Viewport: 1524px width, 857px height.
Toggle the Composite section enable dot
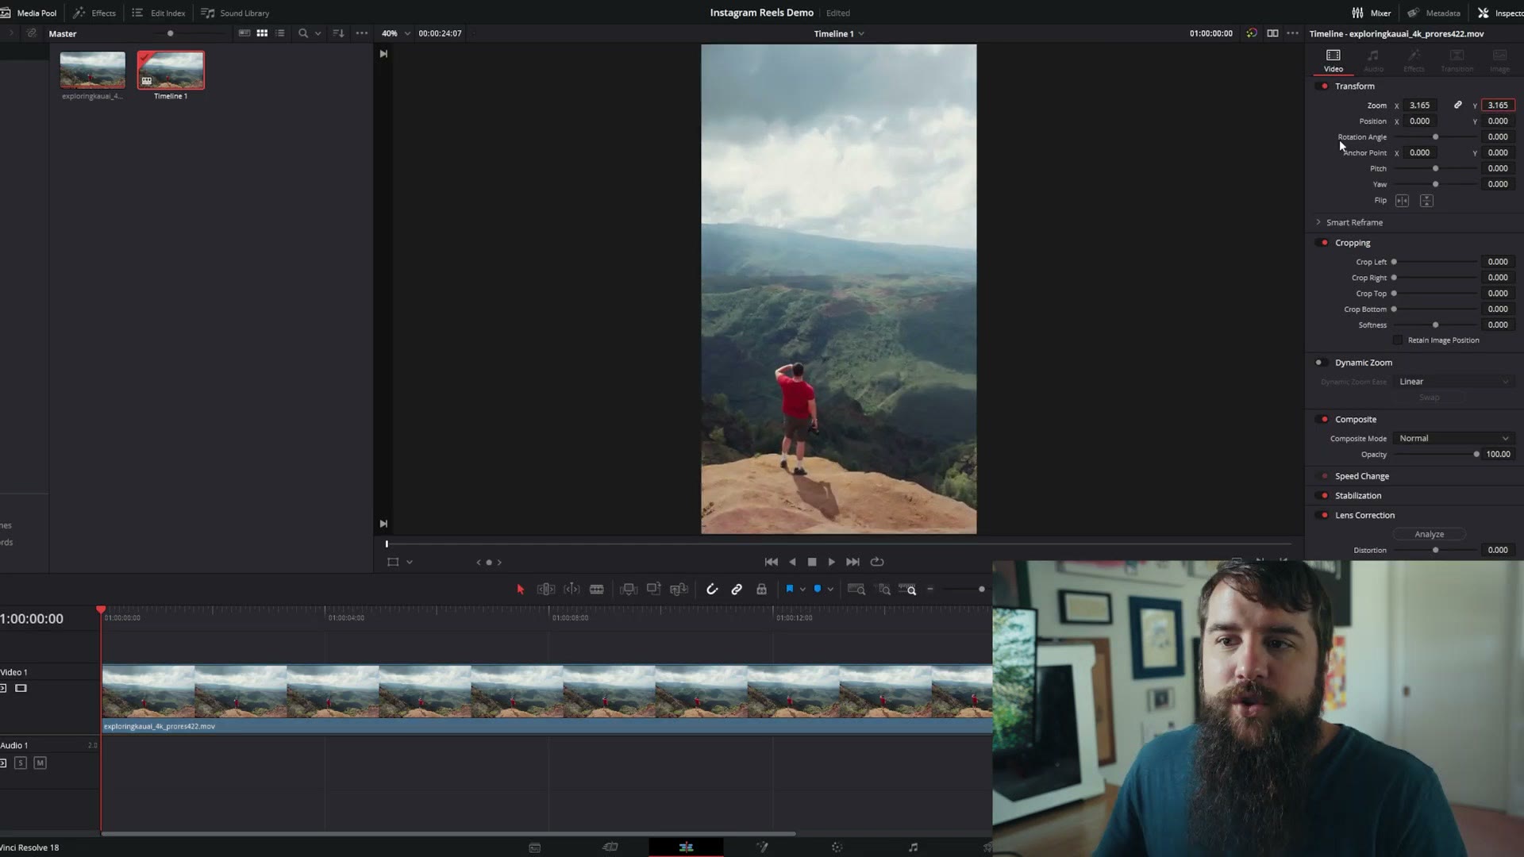(x=1324, y=419)
